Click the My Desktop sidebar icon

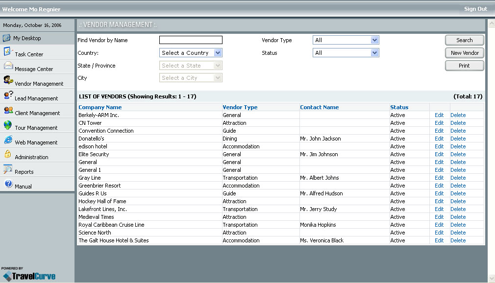[7, 38]
